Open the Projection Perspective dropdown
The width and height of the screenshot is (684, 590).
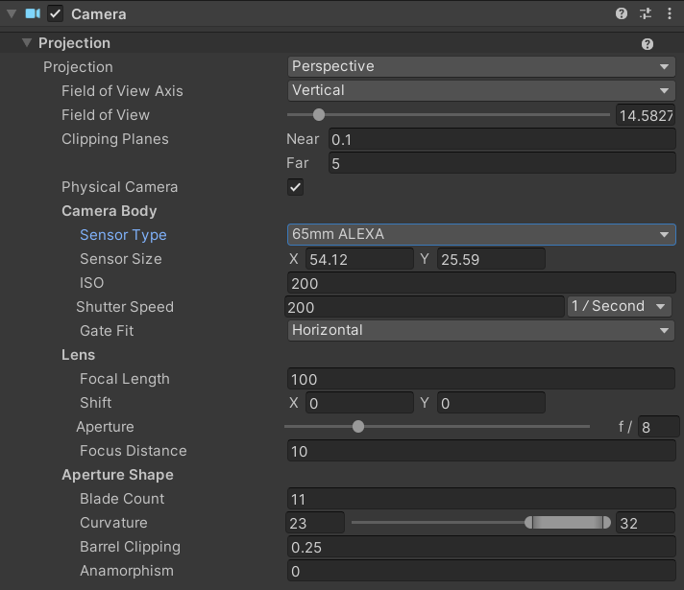(481, 66)
